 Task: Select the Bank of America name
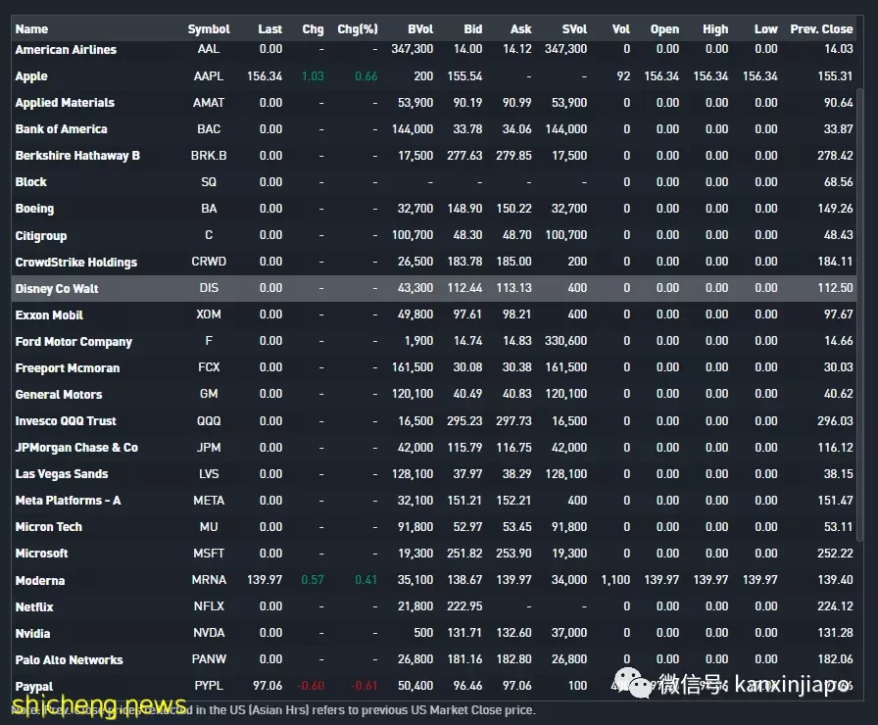click(61, 128)
